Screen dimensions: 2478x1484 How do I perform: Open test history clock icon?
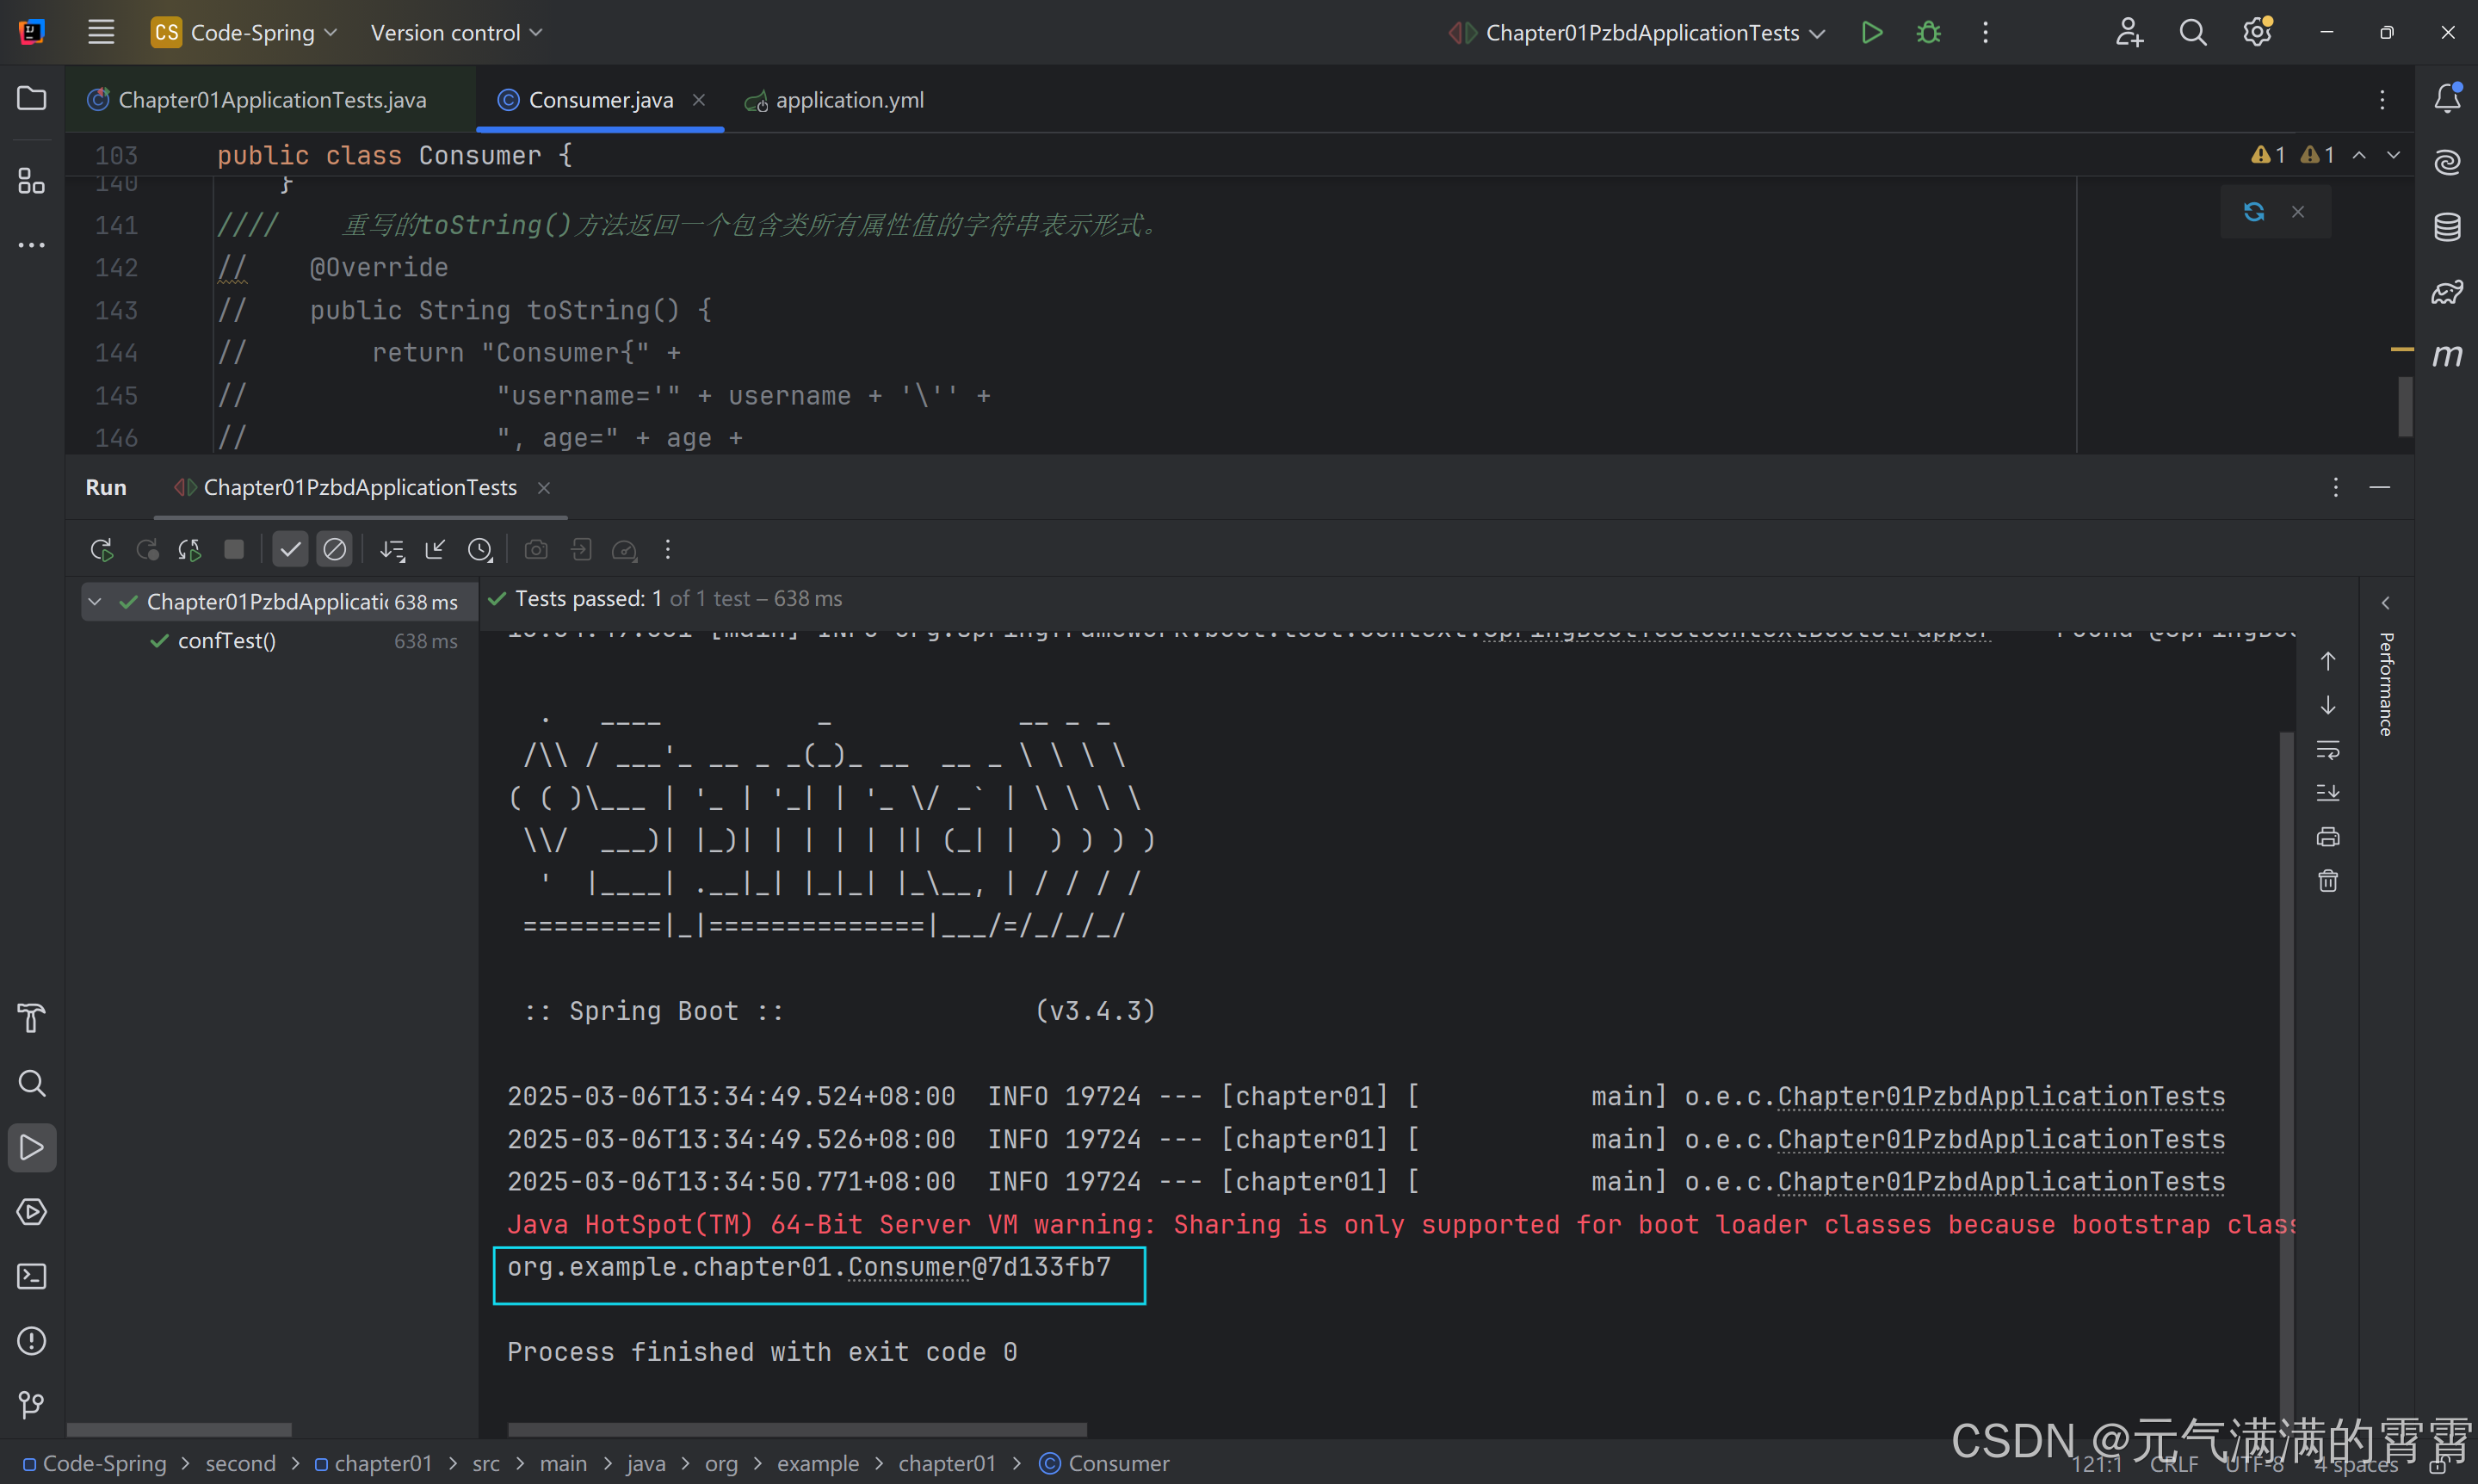[x=479, y=549]
